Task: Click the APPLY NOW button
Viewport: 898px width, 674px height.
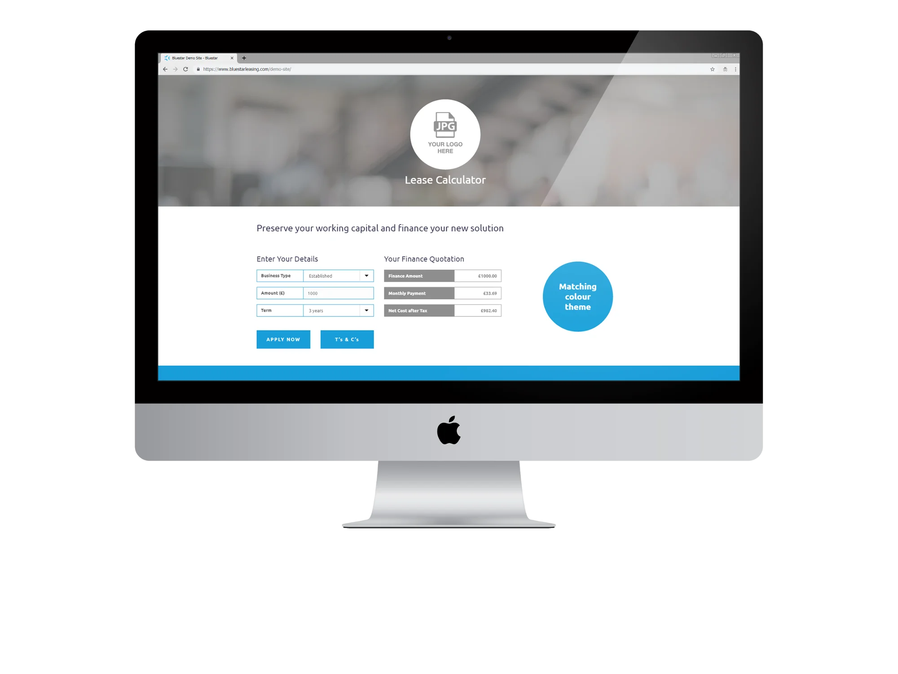Action: click(x=282, y=339)
